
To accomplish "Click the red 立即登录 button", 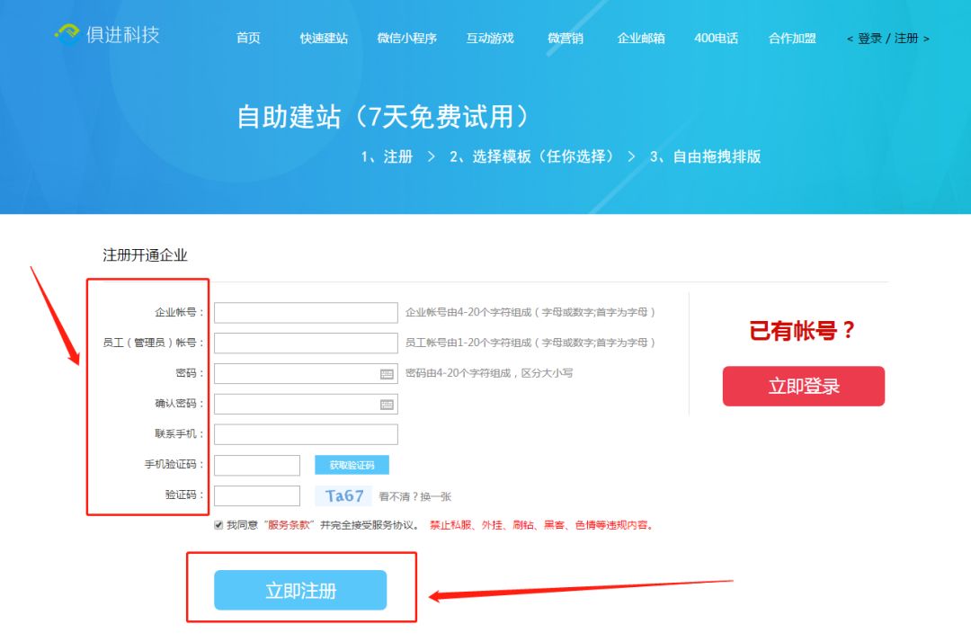I will click(x=803, y=386).
